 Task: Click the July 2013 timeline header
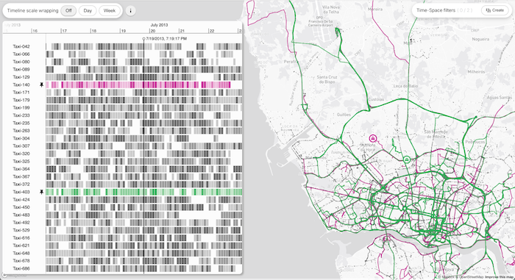[x=160, y=25]
